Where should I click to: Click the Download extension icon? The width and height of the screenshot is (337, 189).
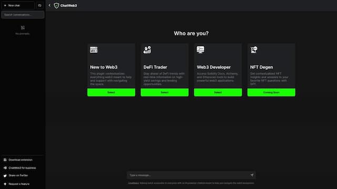pos(5,160)
